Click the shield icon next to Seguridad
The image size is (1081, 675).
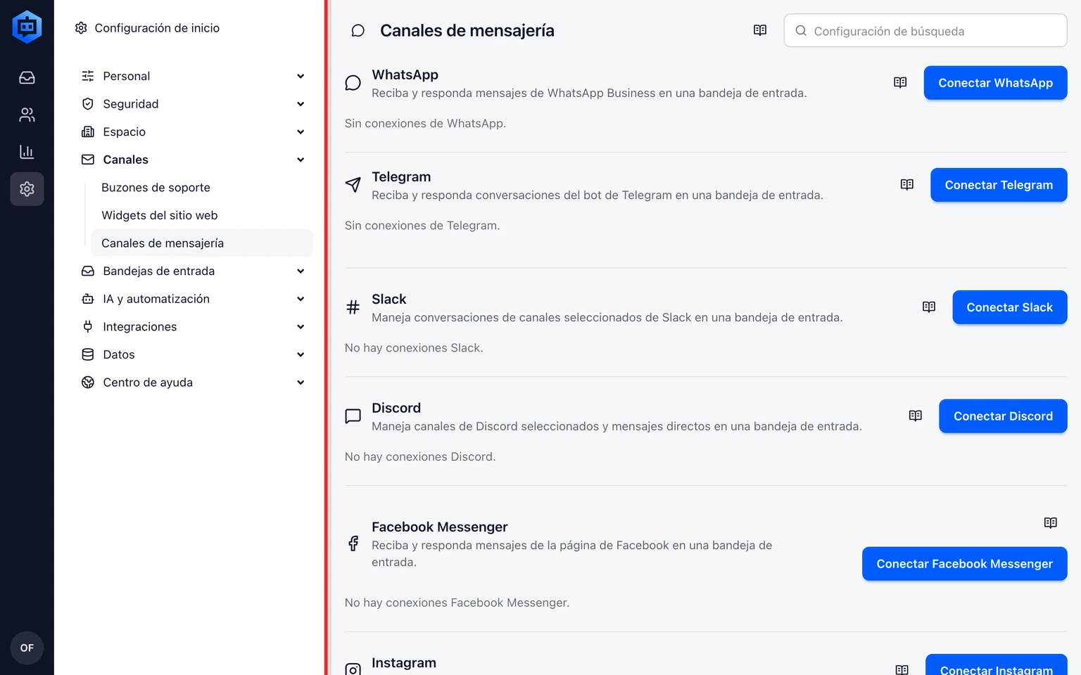[x=88, y=104]
